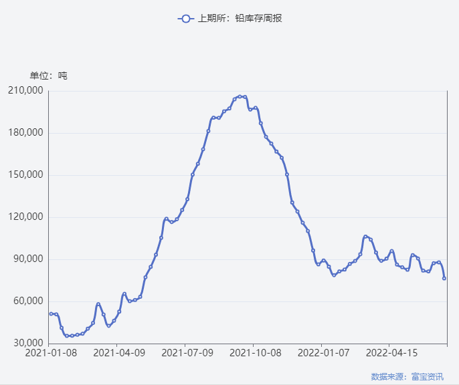Click the 2021-07-09 x-axis date

187,353
